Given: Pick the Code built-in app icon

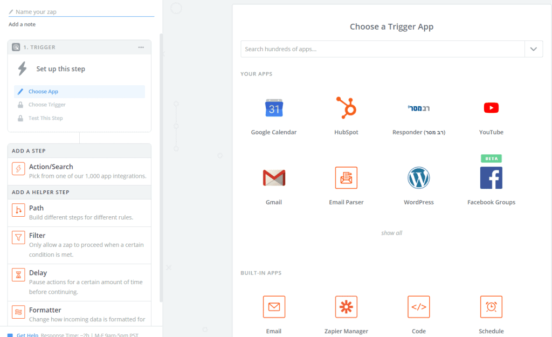Looking at the screenshot, I should (418, 307).
